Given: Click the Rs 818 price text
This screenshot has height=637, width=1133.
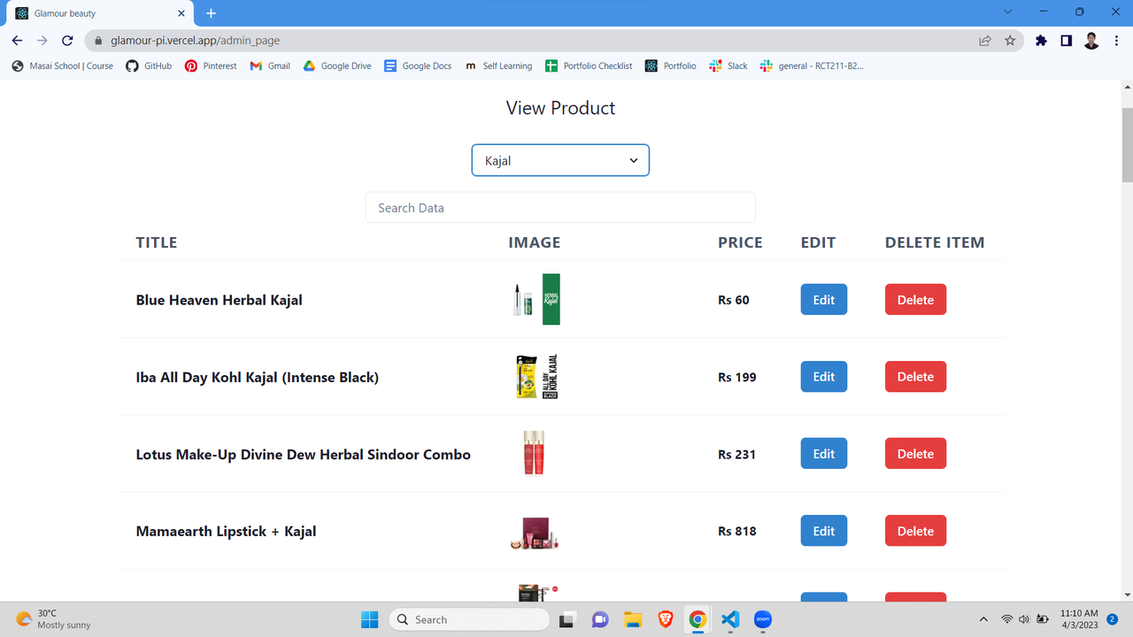Looking at the screenshot, I should click(x=737, y=531).
